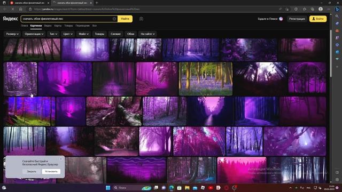
Task: Stop page loading with the X button
Action: [13, 9]
